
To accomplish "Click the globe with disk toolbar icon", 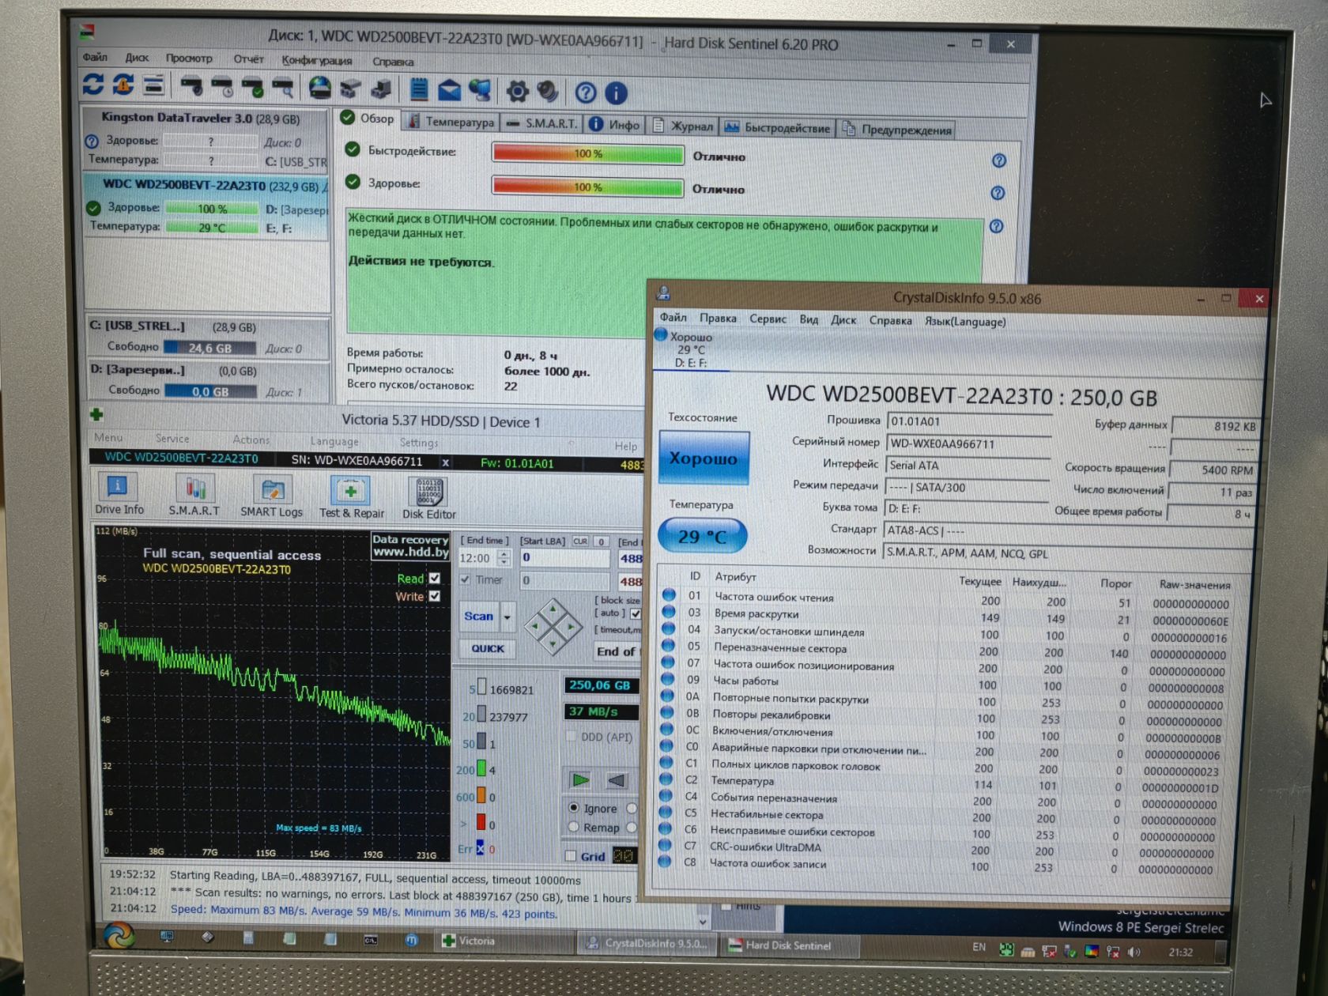I will (x=319, y=88).
